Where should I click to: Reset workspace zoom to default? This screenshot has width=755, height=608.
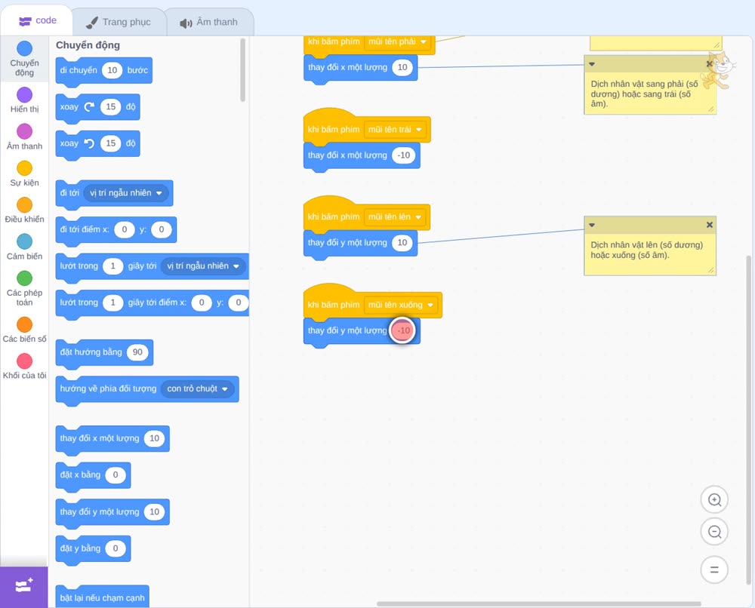point(714,570)
